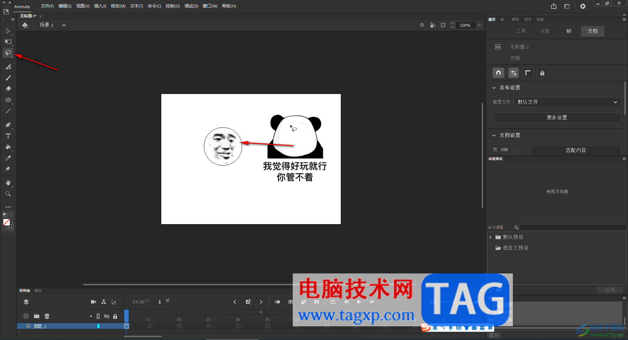Select the Asset Warp pin tool
Image resolution: width=628 pixels, height=340 pixels.
click(x=8, y=169)
